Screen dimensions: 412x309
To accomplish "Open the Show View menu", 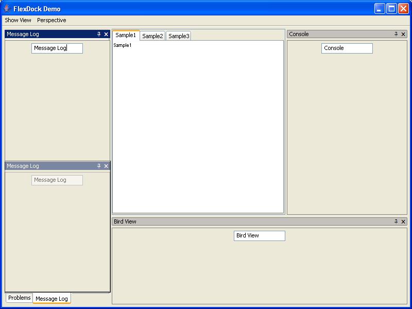I will pyautogui.click(x=18, y=20).
